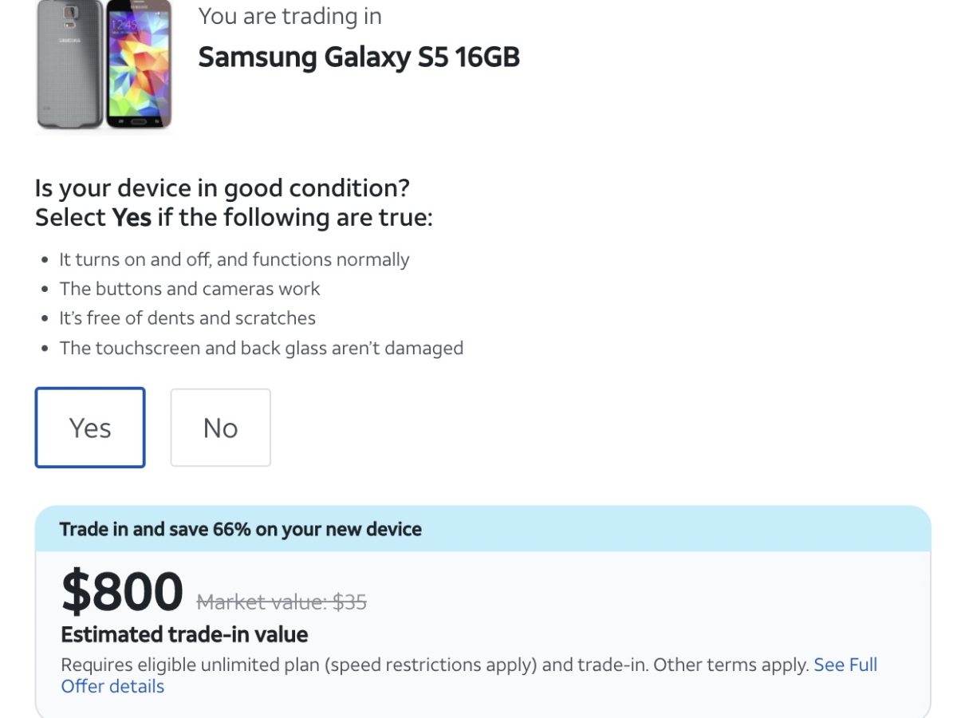Click the "You are trading in" label
This screenshot has height=718, width=957.
point(289,16)
